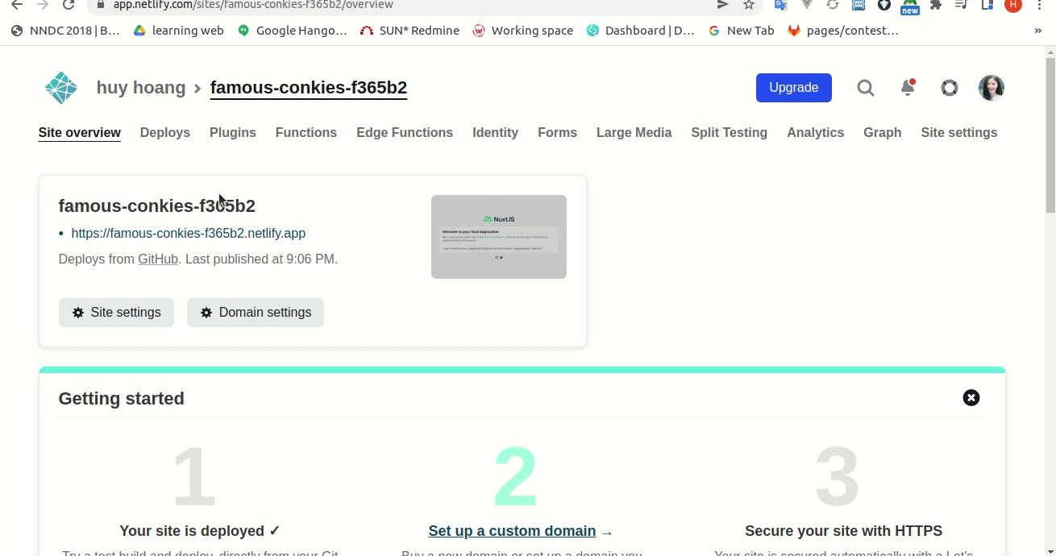Click the NuxtJS site preview thumbnail
Screen dimensions: 1056x556
point(498,236)
